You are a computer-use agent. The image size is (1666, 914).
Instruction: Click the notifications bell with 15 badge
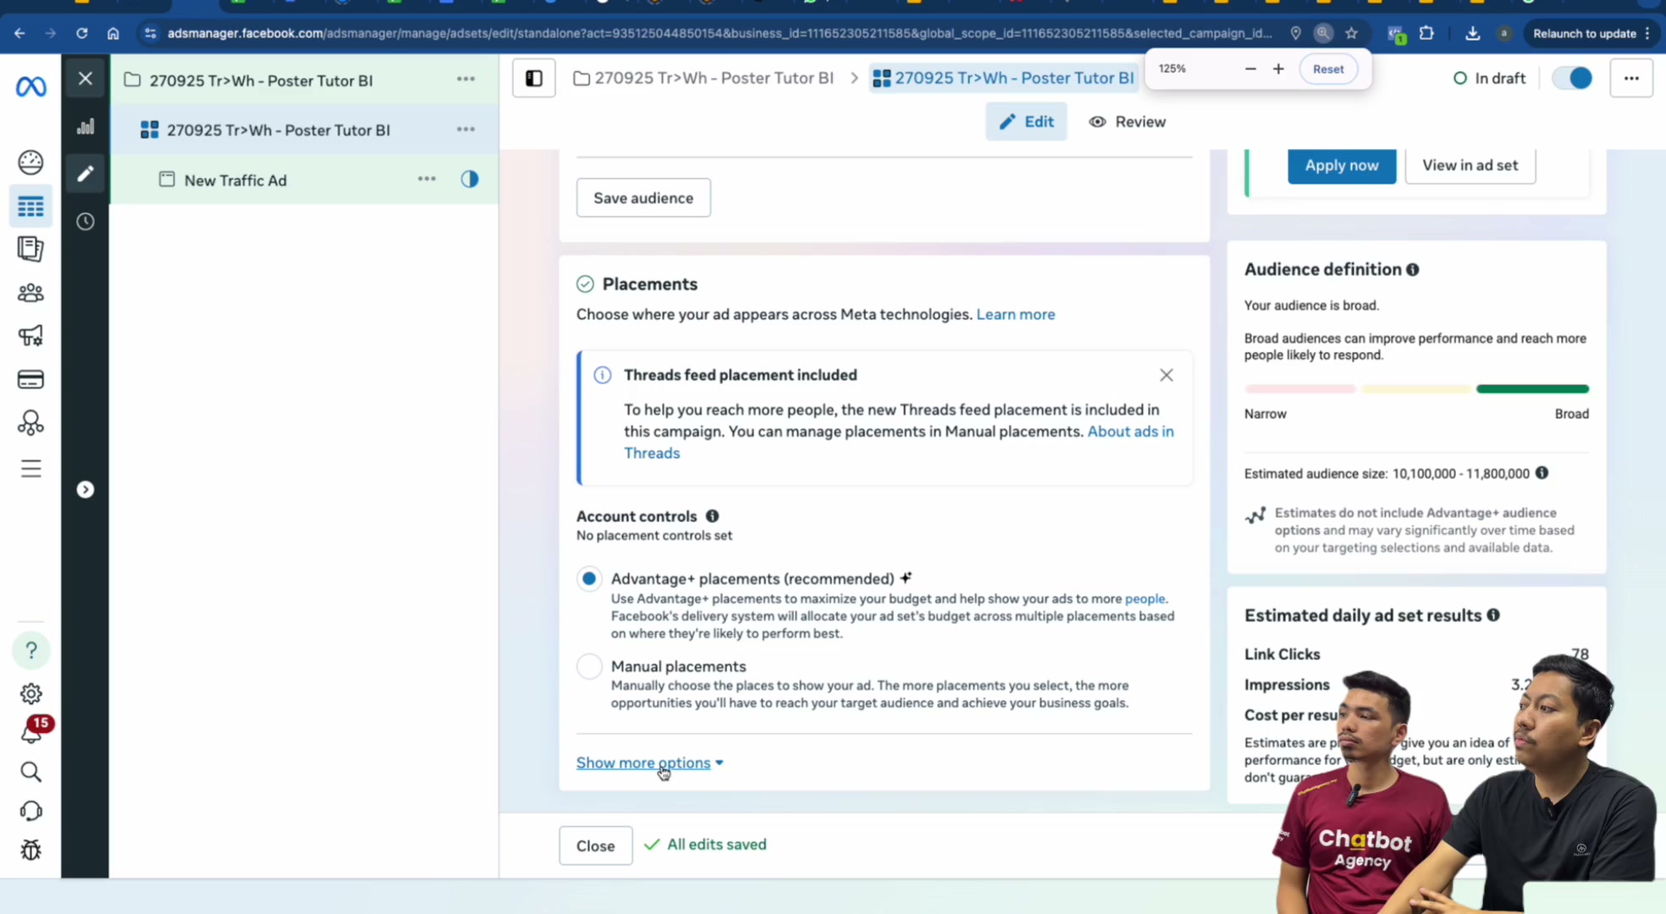pos(32,730)
